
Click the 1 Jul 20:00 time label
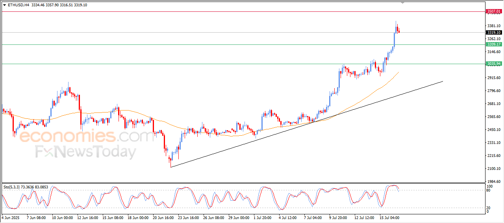pos(263,217)
